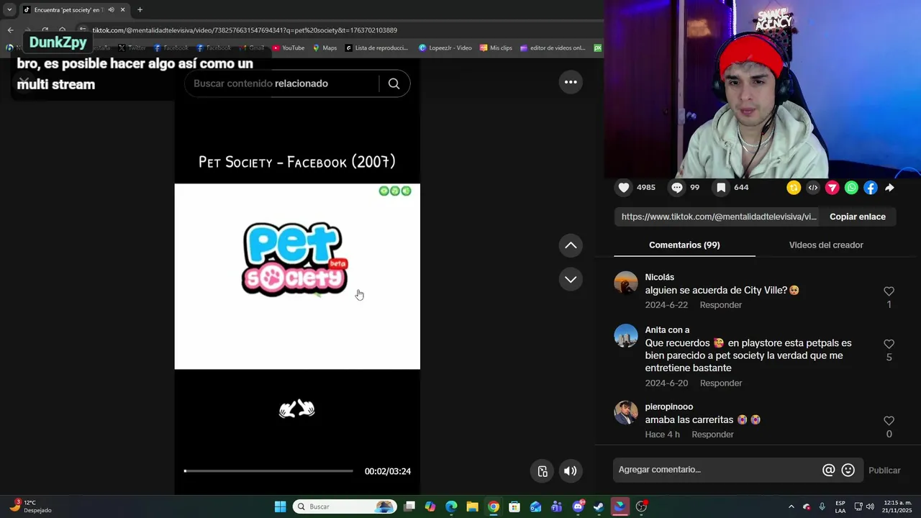Show hidden system tray icons
The height and width of the screenshot is (518, 921).
[791, 506]
